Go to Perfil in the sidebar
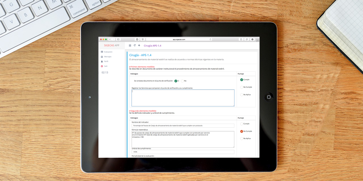The width and height of the screenshot is (363, 181). tap(106, 61)
